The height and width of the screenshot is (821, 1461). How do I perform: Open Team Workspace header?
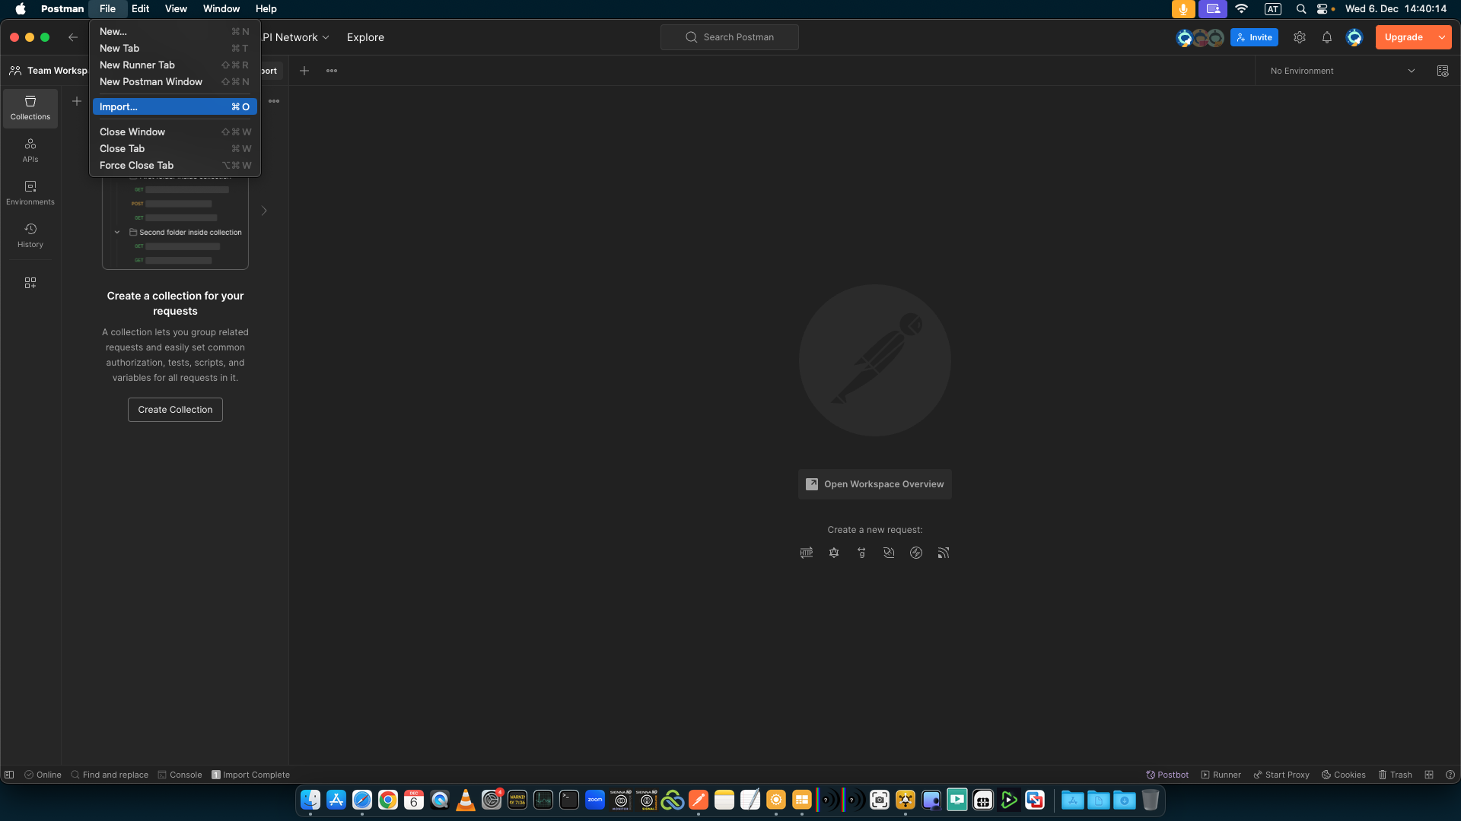point(49,71)
